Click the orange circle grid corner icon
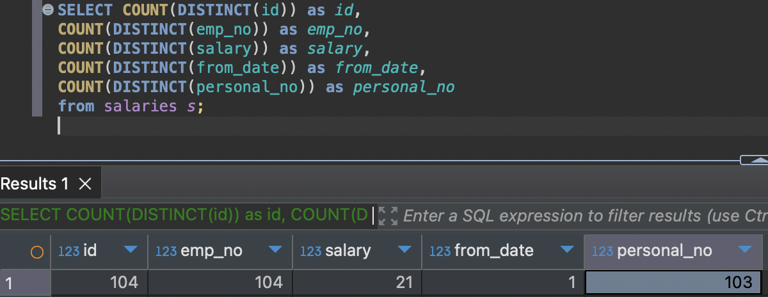 (37, 252)
